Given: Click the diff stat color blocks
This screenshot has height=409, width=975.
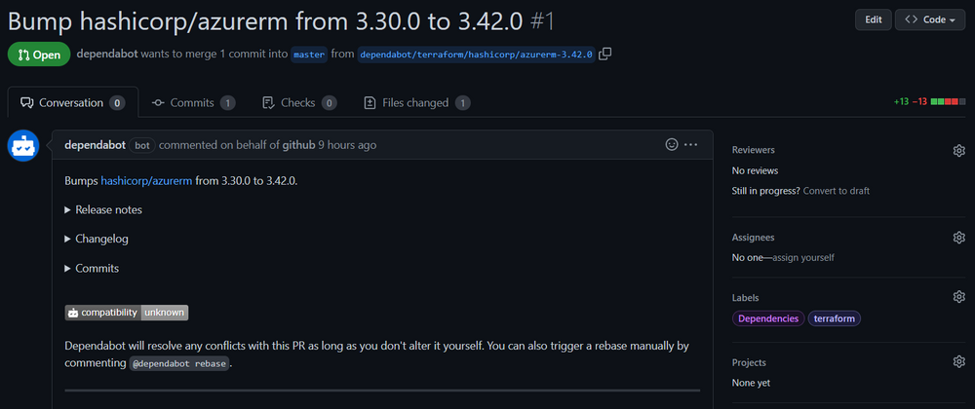Looking at the screenshot, I should 949,102.
